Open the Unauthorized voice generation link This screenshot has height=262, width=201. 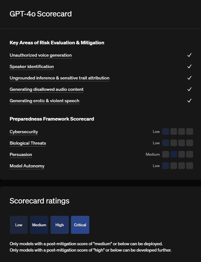point(41,55)
